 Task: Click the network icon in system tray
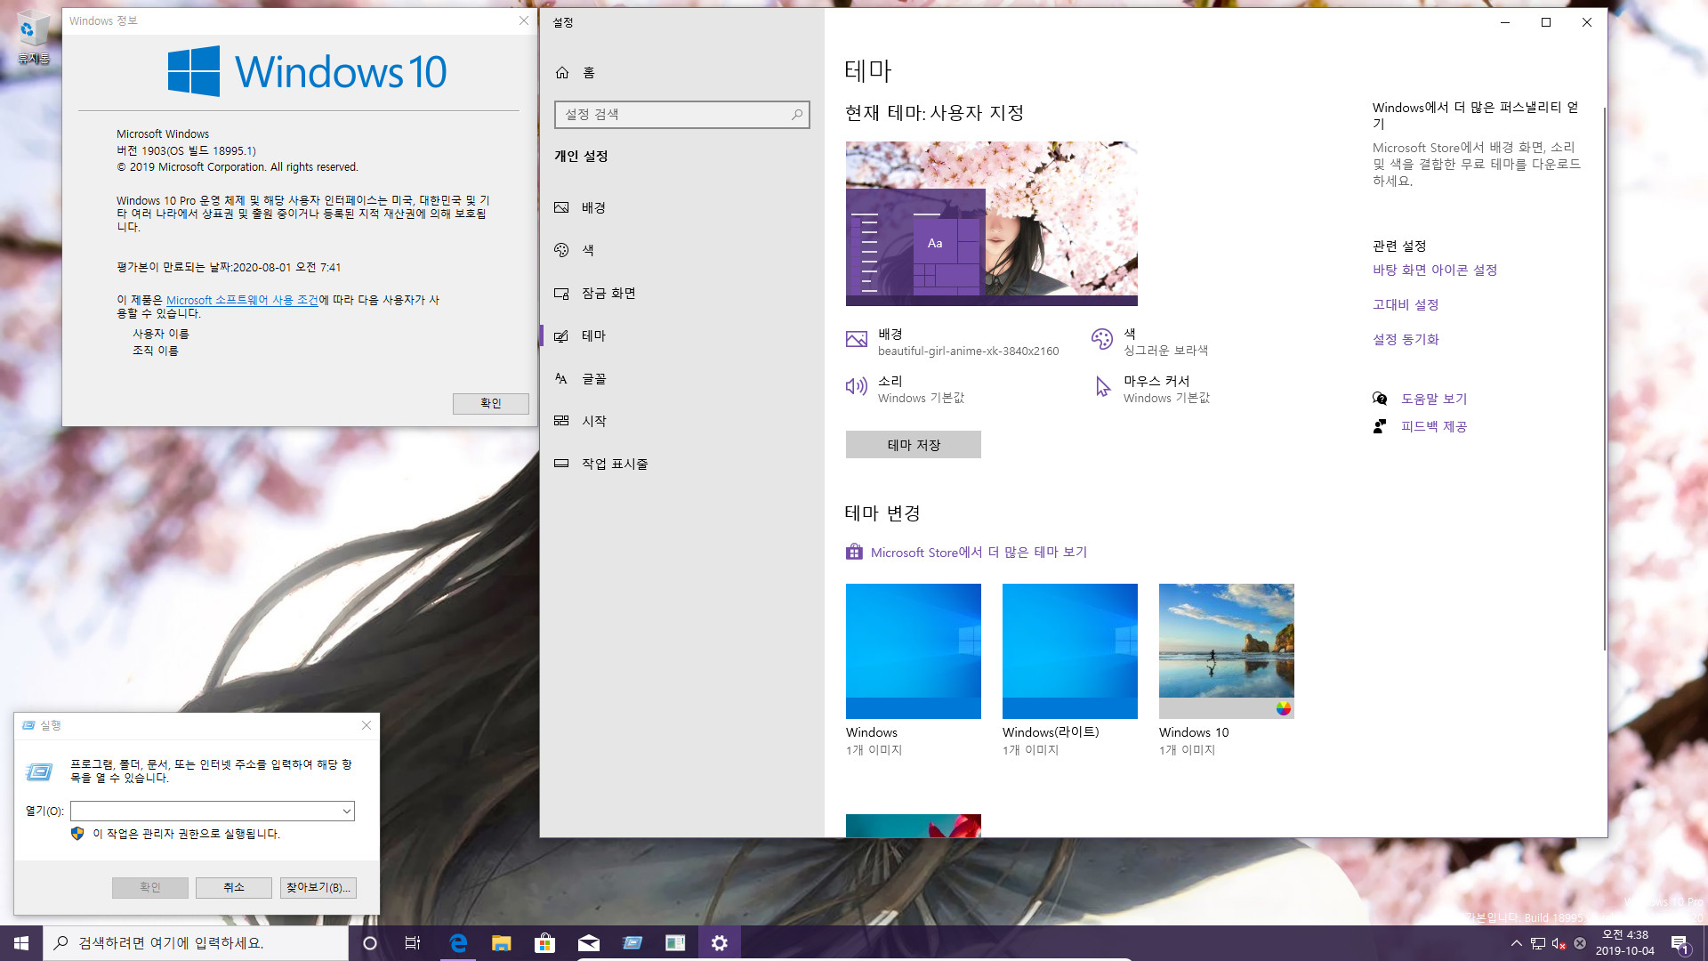click(1537, 943)
